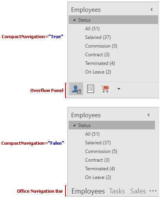Collapse Status group in upper pane
The width and height of the screenshot is (162, 199).
pyautogui.click(x=74, y=20)
